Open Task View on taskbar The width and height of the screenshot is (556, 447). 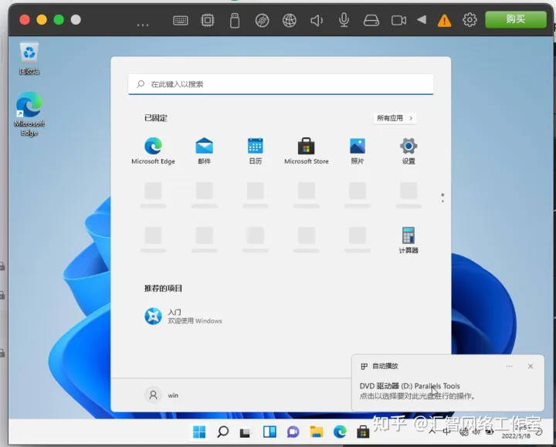(245, 432)
